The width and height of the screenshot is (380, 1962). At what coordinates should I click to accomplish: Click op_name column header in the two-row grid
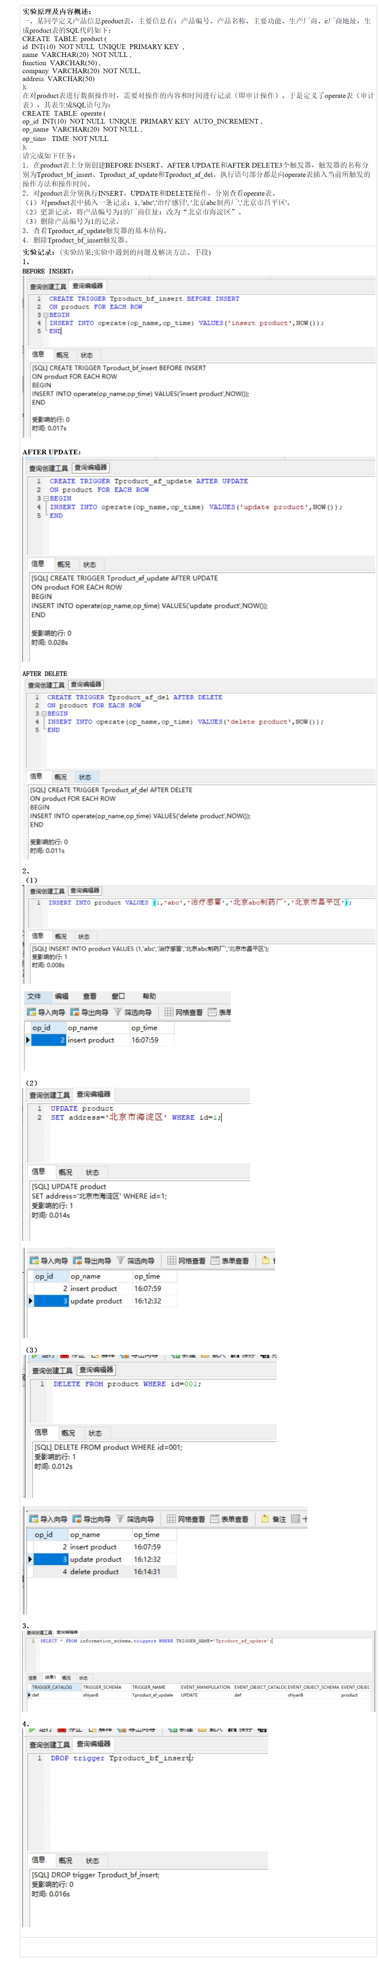pyautogui.click(x=100, y=1276)
